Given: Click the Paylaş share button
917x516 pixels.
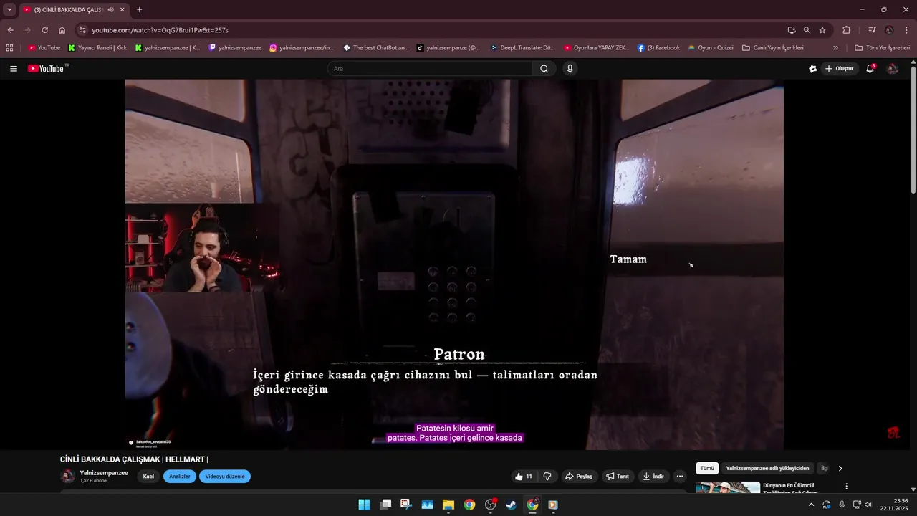Looking at the screenshot, I should pos(579,477).
